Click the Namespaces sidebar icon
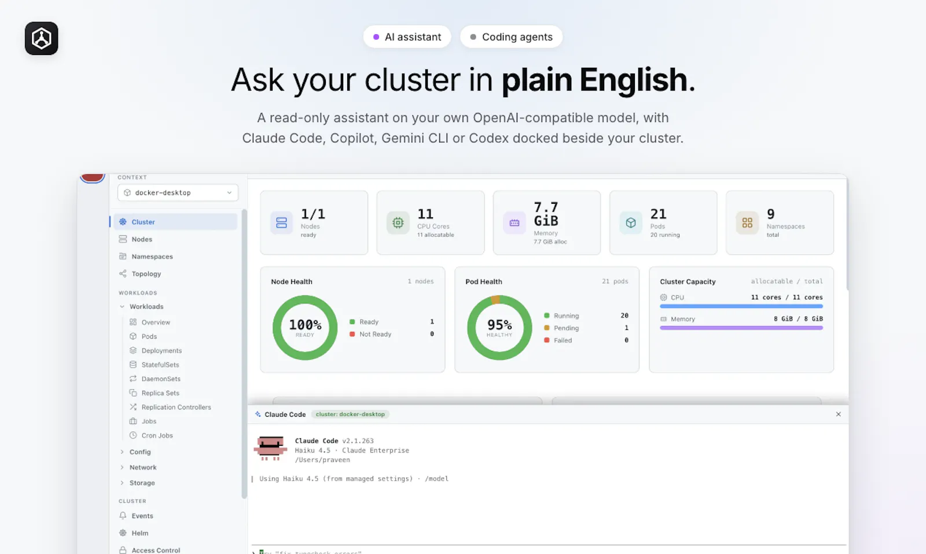The height and width of the screenshot is (554, 926). (x=123, y=256)
